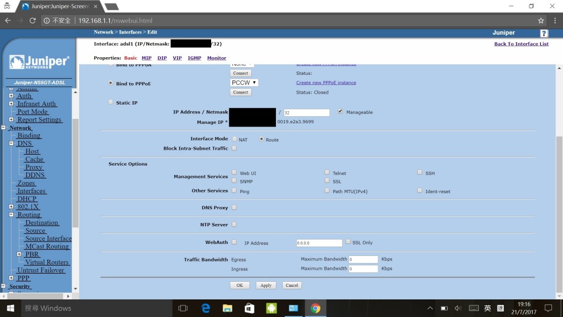Enable the SSH management service
This screenshot has height=317, width=563.
tap(420, 172)
